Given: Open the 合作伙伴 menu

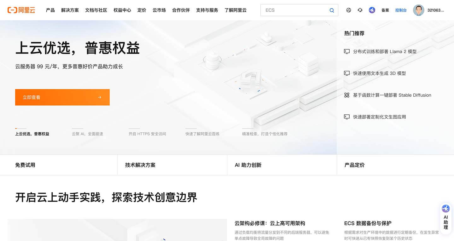Looking at the screenshot, I should (x=181, y=10).
